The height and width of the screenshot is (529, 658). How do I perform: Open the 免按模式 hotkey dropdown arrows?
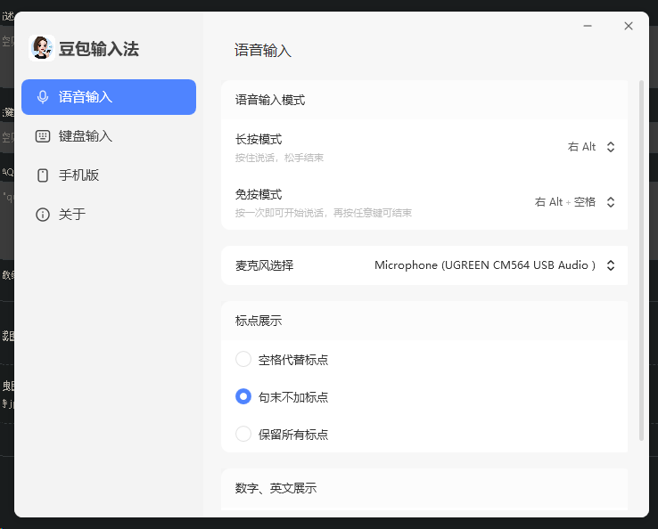611,202
